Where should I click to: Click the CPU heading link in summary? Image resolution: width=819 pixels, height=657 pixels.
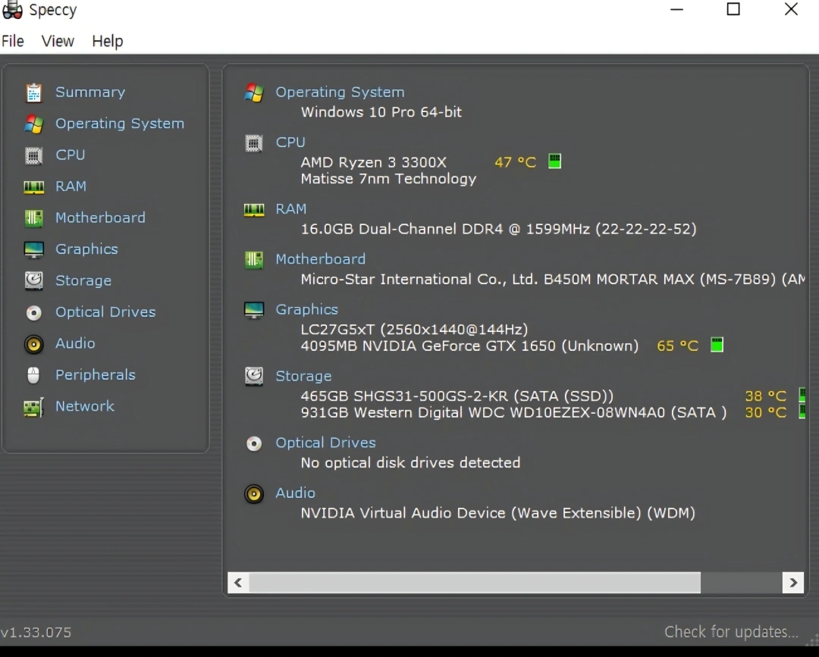coord(290,142)
